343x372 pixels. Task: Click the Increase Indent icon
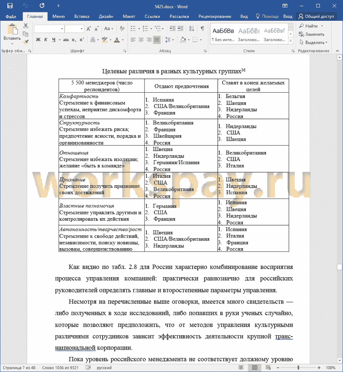tap(180, 29)
